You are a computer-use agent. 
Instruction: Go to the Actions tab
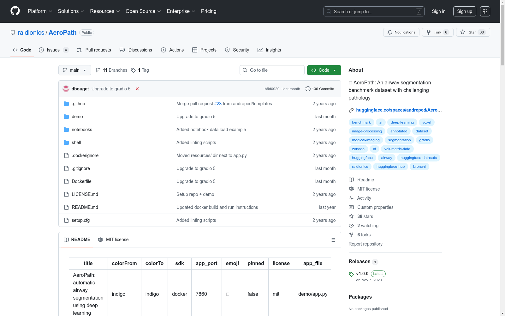pos(172,50)
